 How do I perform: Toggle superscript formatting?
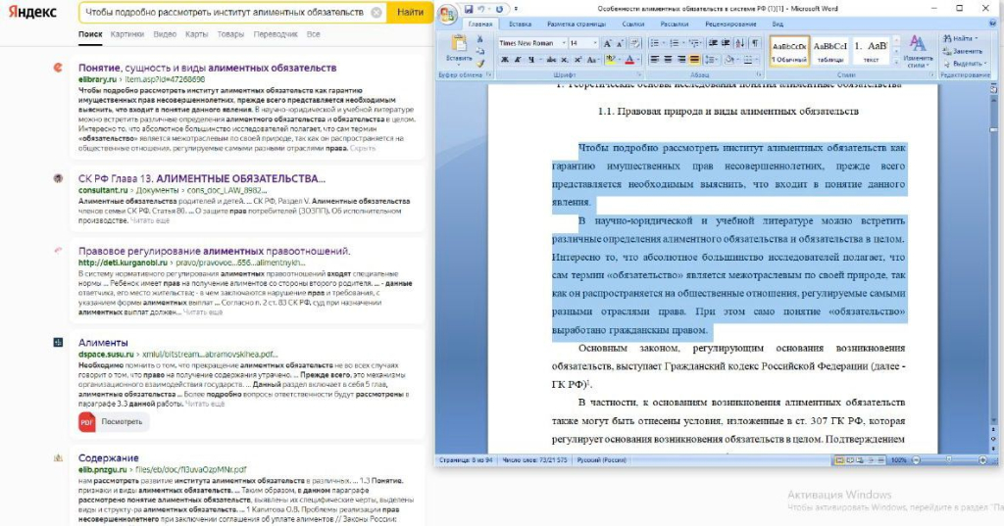coord(577,60)
